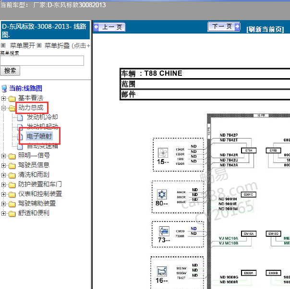290x289 pixels.
Task: Click the folder icon of 防护装置和车门
Action: 12,185
